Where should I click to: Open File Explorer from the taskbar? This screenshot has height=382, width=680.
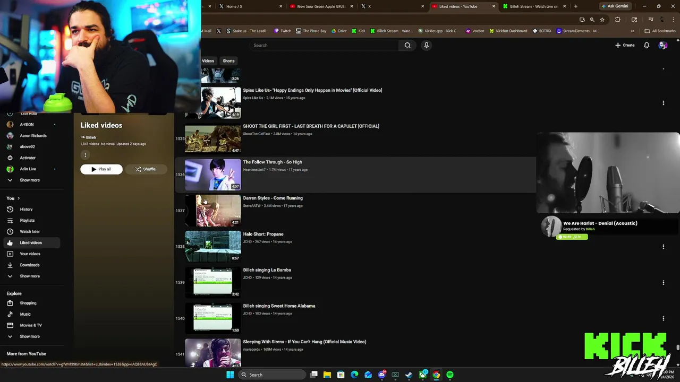coord(327,375)
